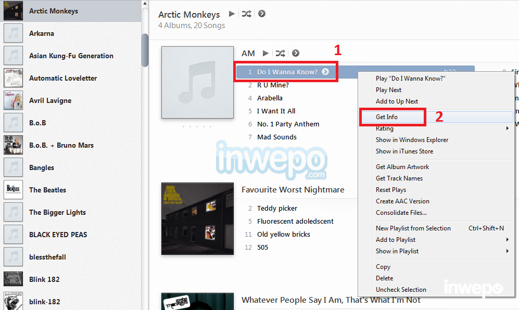This screenshot has height=310, width=519.
Task: Shuffle the AM album
Action: coord(281,53)
